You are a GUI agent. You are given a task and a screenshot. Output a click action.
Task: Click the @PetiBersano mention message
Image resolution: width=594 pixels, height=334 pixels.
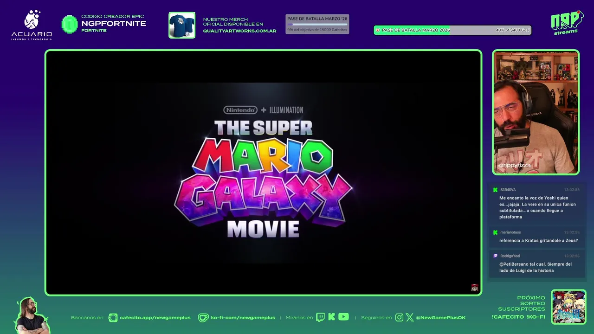536,267
